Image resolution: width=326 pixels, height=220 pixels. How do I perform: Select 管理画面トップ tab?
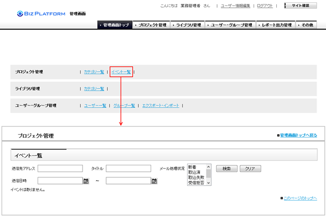coord(115,25)
